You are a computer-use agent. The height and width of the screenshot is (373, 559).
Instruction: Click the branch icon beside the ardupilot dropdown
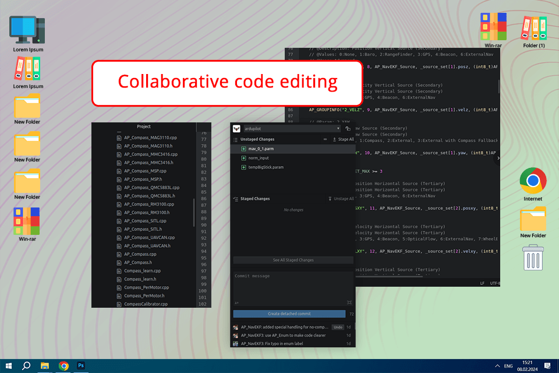pyautogui.click(x=348, y=128)
